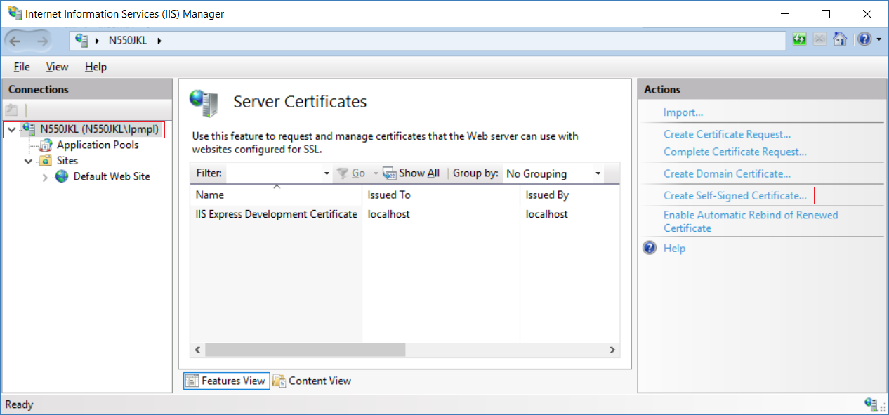Click Enable Automatic Rebind of Renewed Certificate

tap(751, 222)
